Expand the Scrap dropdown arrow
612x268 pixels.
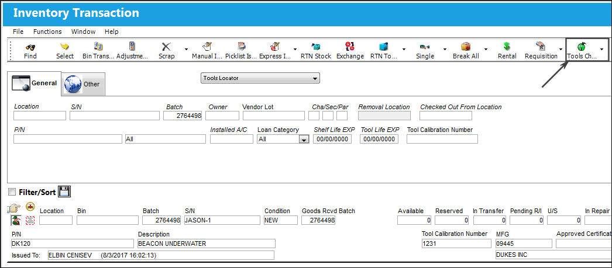coord(186,49)
